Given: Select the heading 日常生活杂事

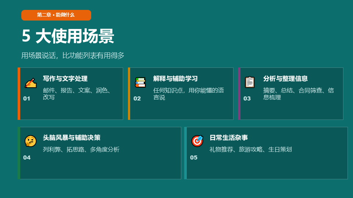Looking at the screenshot, I should point(228,137).
